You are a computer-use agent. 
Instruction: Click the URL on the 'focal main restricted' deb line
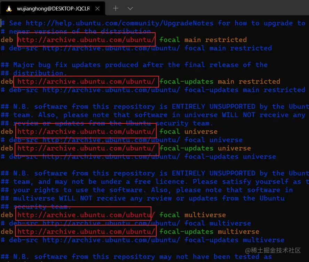tap(86, 40)
